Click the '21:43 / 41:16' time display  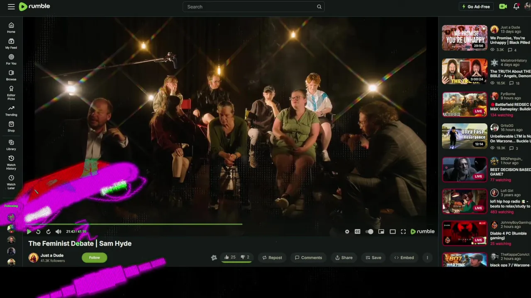click(x=76, y=232)
